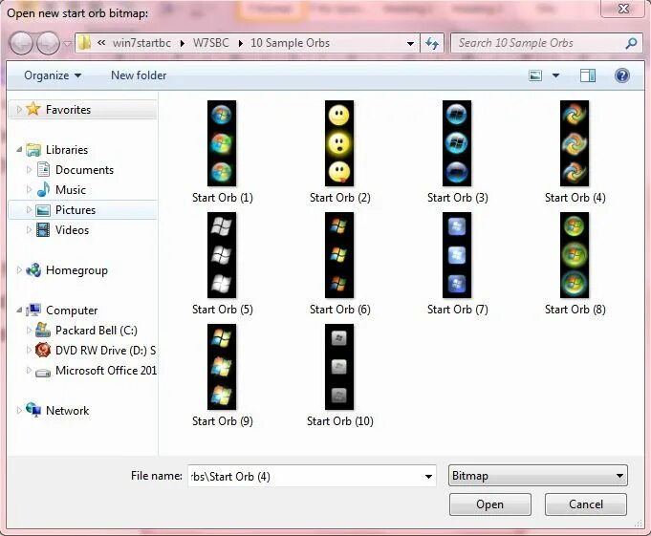Open the Organize menu
The height and width of the screenshot is (536, 651).
(x=53, y=75)
